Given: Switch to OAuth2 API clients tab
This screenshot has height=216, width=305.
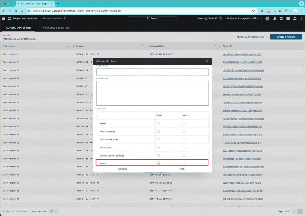Looking at the screenshot, I should point(19,28).
